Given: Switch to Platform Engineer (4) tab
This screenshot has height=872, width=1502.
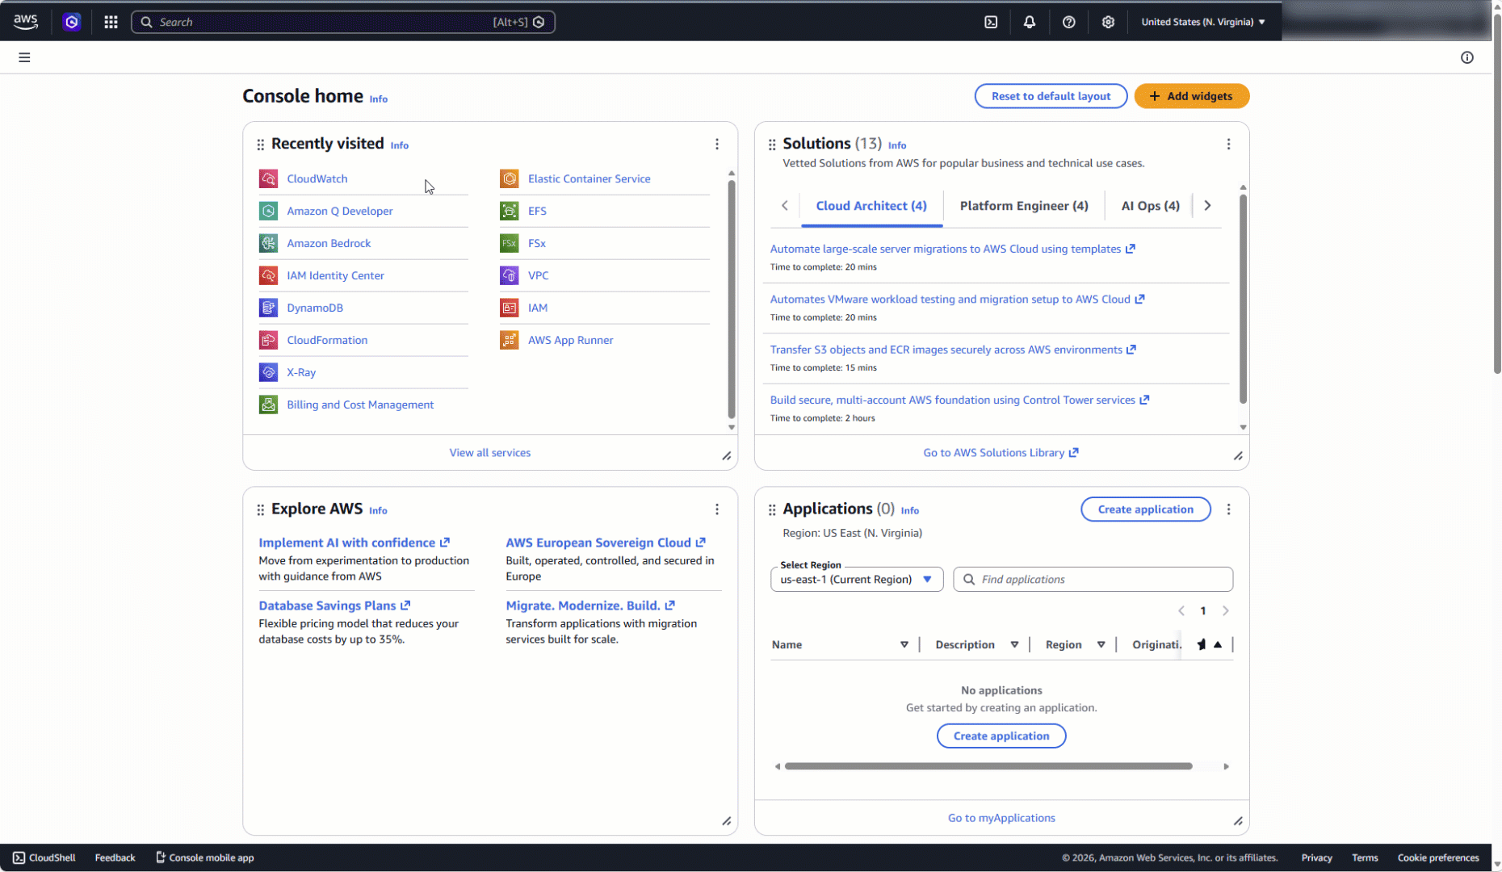Looking at the screenshot, I should click(x=1024, y=206).
